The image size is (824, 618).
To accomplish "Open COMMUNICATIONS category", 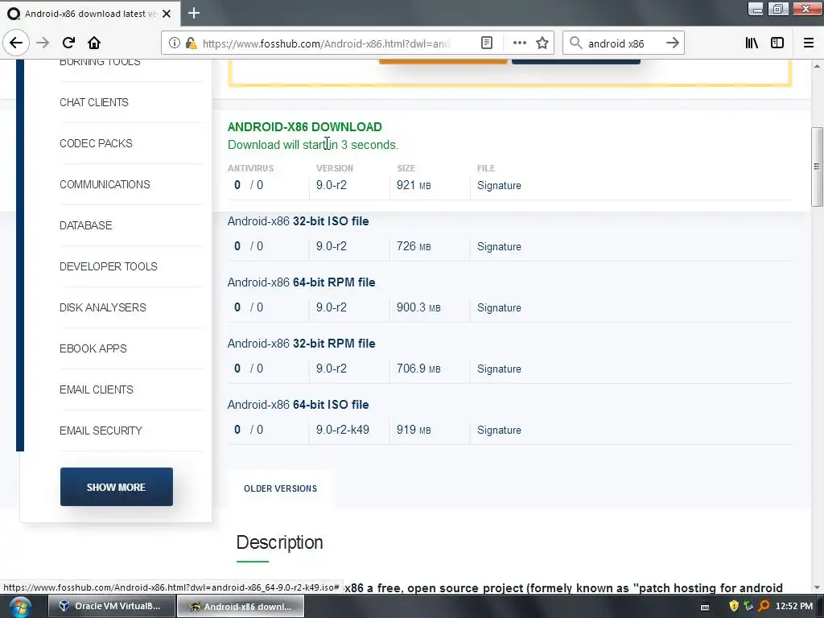I will pyautogui.click(x=105, y=184).
